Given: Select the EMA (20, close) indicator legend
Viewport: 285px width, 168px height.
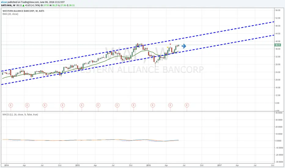Looking at the screenshot, I should pyautogui.click(x=10, y=14).
